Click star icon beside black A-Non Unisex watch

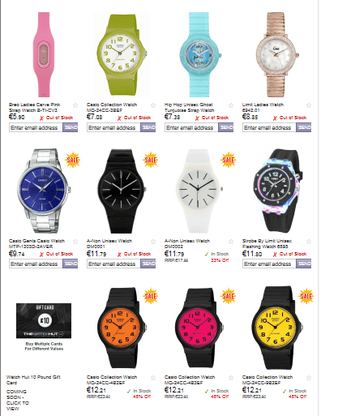153,242
